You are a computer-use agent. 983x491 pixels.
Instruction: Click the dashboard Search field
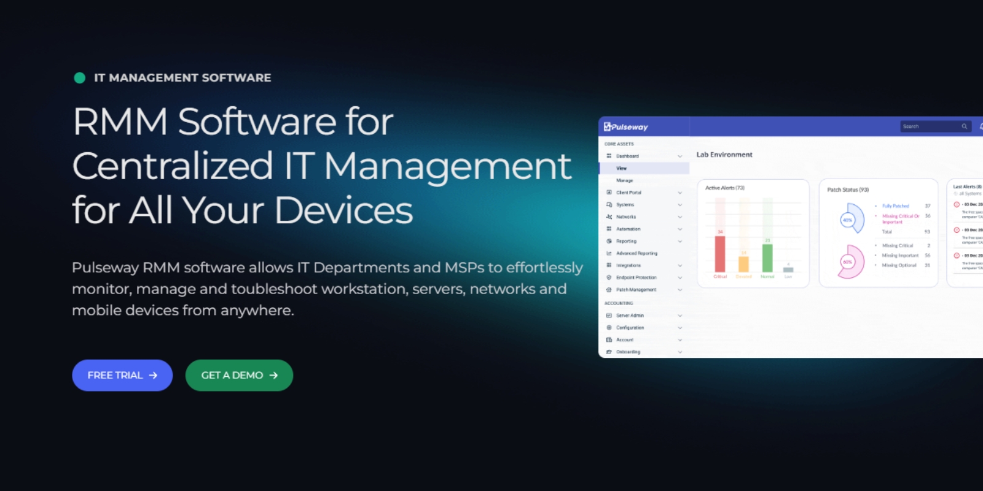click(x=936, y=126)
